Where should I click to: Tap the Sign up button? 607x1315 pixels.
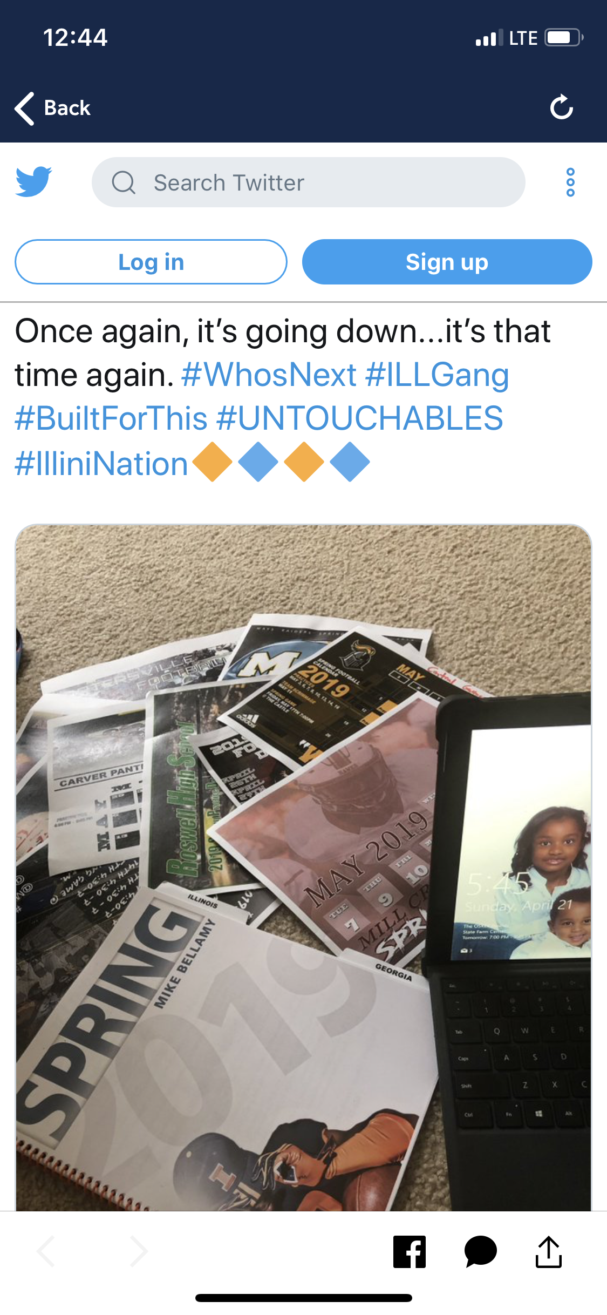click(x=447, y=262)
